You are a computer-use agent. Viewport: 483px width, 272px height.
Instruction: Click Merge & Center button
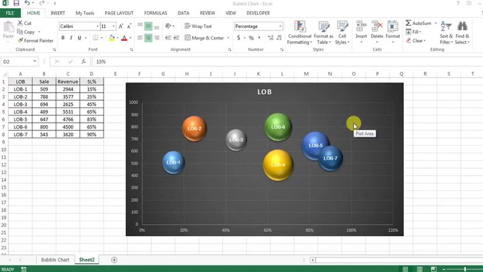coord(205,38)
